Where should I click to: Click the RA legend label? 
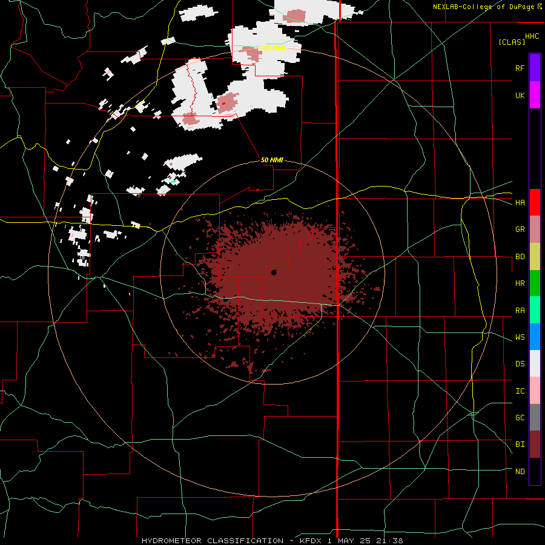[x=520, y=311]
